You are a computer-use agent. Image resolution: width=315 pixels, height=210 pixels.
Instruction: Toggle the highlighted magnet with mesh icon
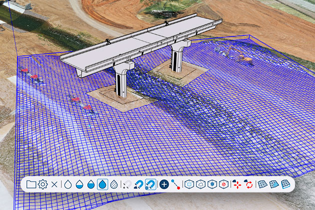click(x=151, y=184)
